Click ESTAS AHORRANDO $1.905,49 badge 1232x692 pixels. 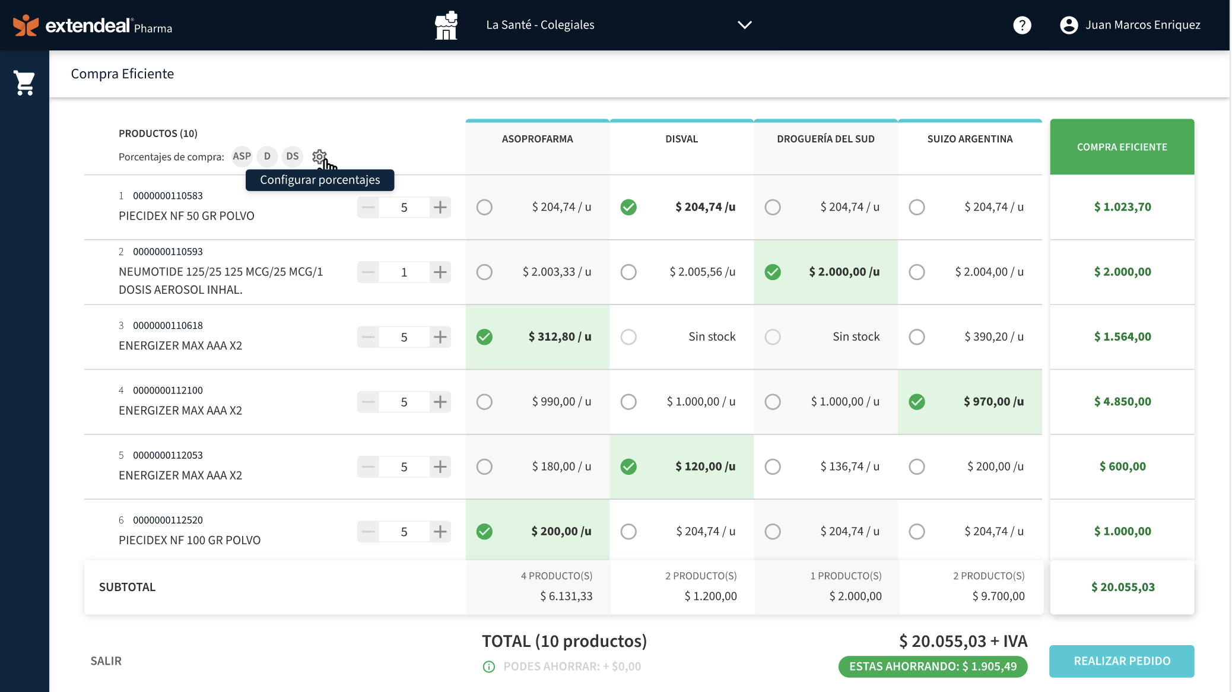tap(933, 666)
